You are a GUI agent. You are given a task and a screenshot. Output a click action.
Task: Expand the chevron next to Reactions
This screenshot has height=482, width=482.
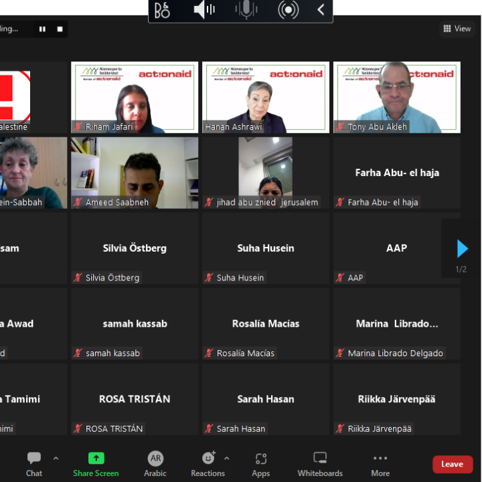[x=227, y=459]
